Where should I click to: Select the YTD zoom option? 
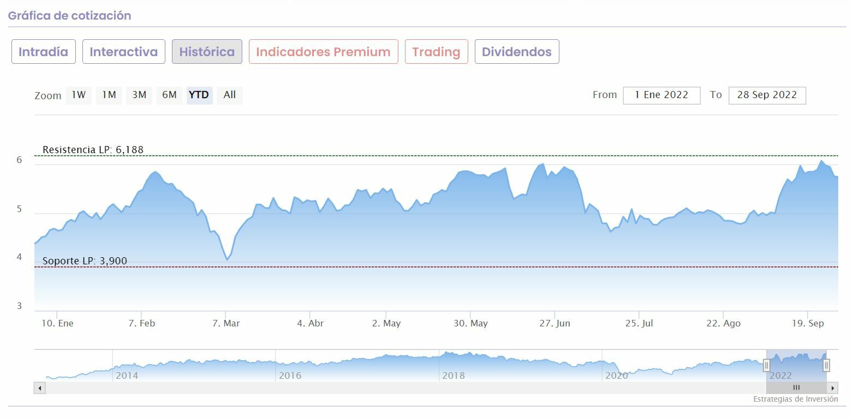coord(199,95)
